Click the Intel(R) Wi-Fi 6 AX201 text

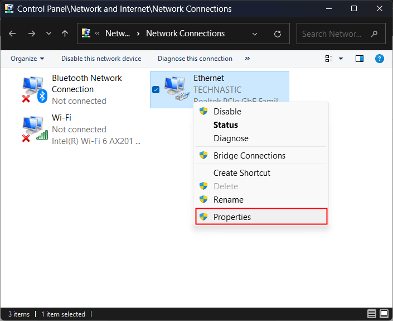click(x=96, y=141)
